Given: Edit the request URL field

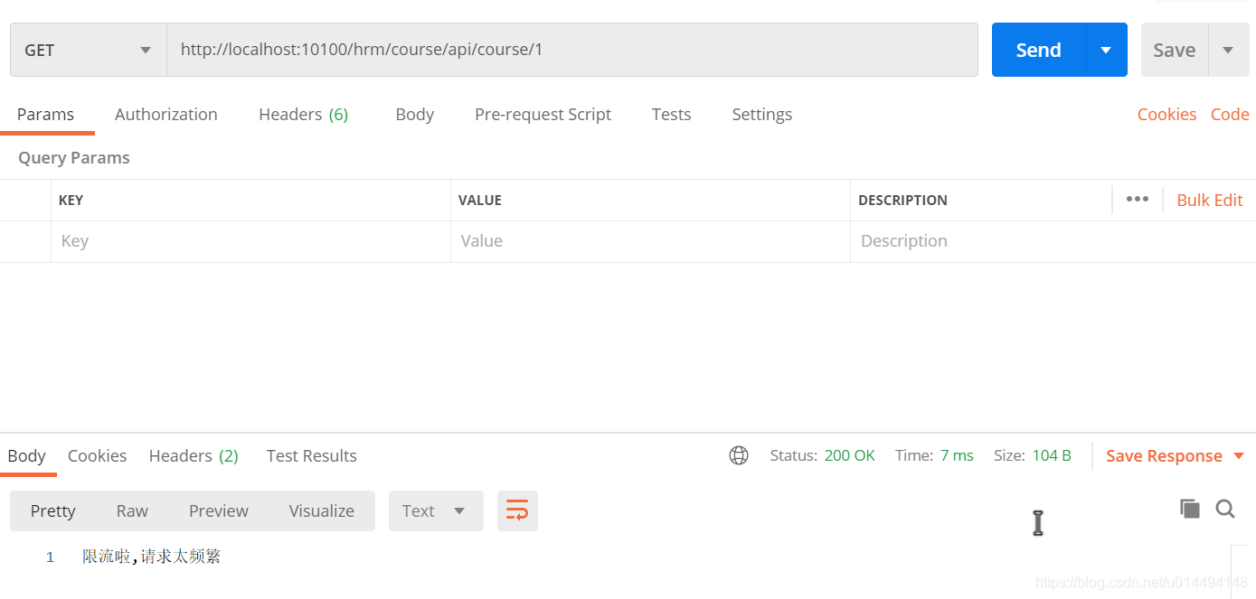Looking at the screenshot, I should [572, 50].
